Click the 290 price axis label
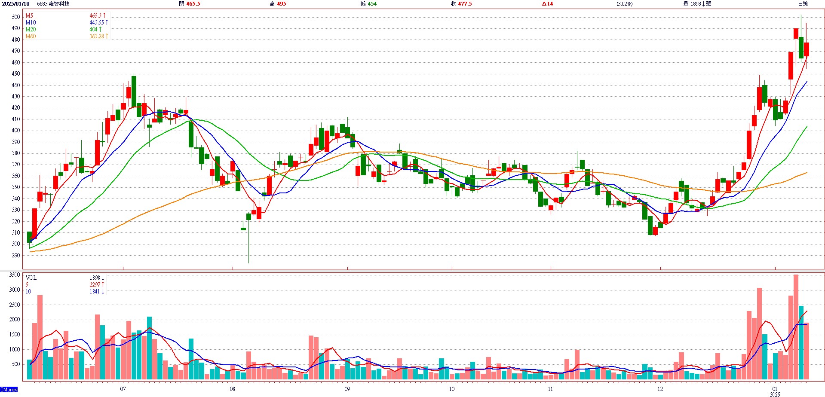The height and width of the screenshot is (397, 825). pyautogui.click(x=16, y=255)
